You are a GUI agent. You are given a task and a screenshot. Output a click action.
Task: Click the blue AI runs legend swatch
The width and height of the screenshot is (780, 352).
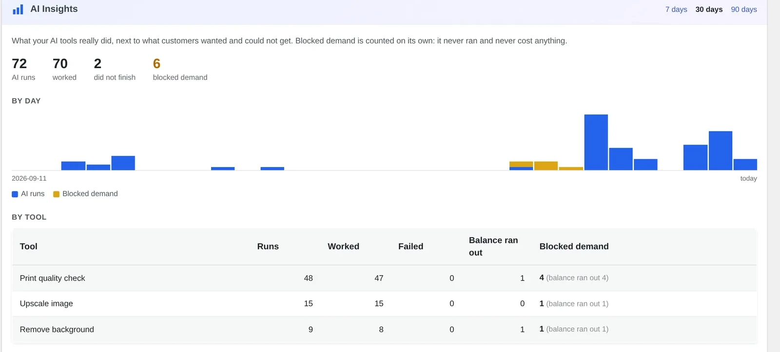click(x=15, y=194)
